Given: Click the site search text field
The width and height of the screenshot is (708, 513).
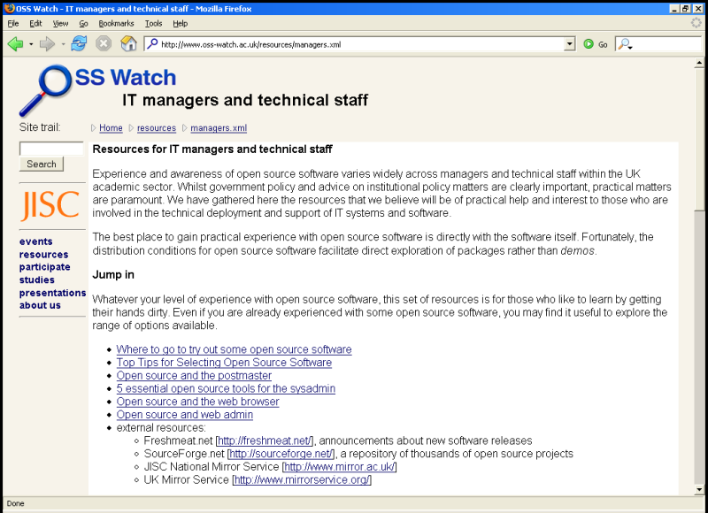Looking at the screenshot, I should point(51,149).
